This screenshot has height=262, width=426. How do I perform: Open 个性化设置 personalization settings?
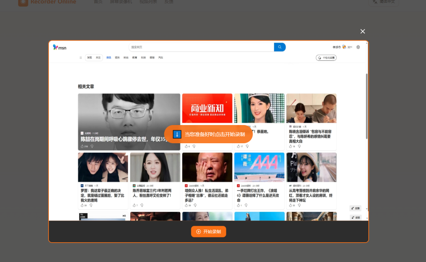point(326,58)
